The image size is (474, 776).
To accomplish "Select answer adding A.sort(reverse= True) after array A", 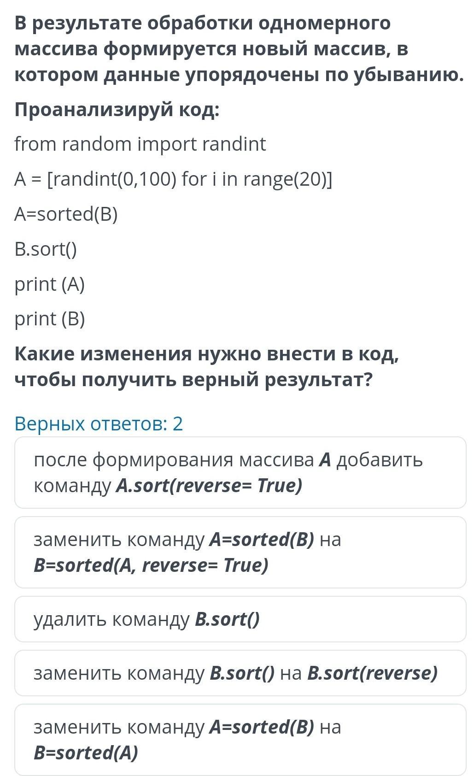I will pyautogui.click(x=240, y=472).
